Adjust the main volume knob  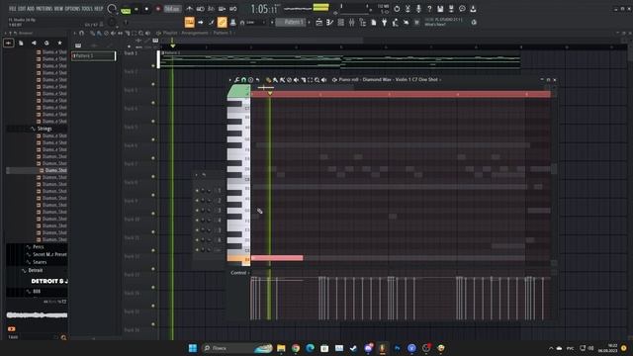click(112, 9)
